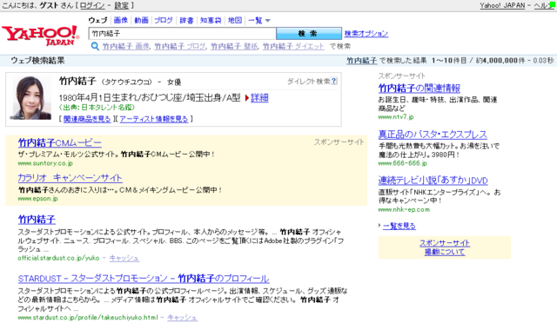Click the www.suntory.co.jp URL text
557x323 pixels.
tap(45, 163)
